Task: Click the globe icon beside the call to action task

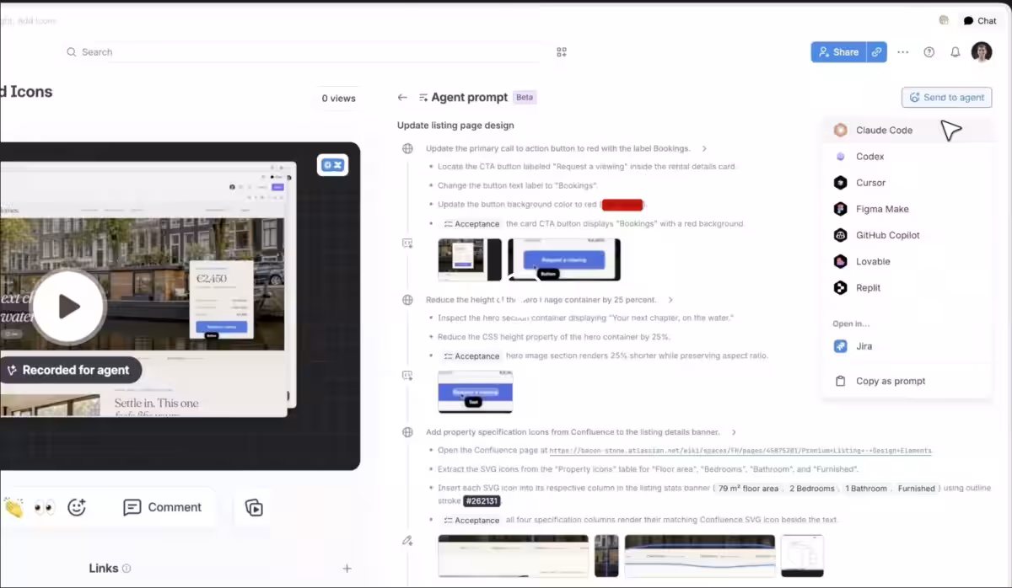Action: [408, 148]
